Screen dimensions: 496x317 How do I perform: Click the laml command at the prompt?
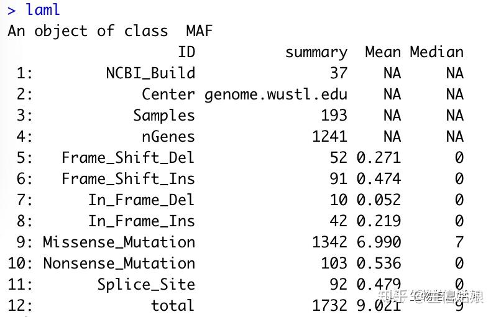click(43, 10)
